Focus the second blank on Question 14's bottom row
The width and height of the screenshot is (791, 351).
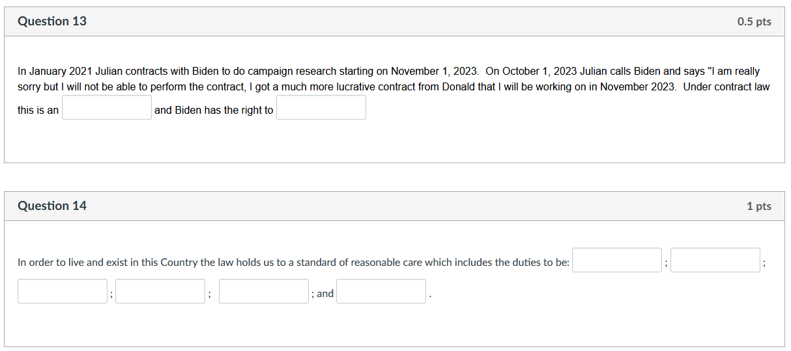click(160, 291)
